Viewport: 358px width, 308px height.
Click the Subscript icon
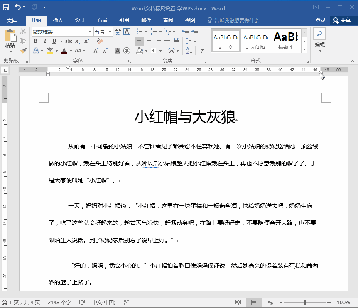[x=77, y=41]
